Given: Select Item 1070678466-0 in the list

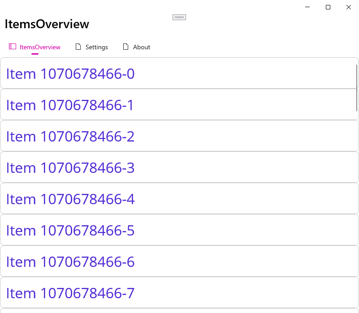Looking at the screenshot, I should point(179,73).
